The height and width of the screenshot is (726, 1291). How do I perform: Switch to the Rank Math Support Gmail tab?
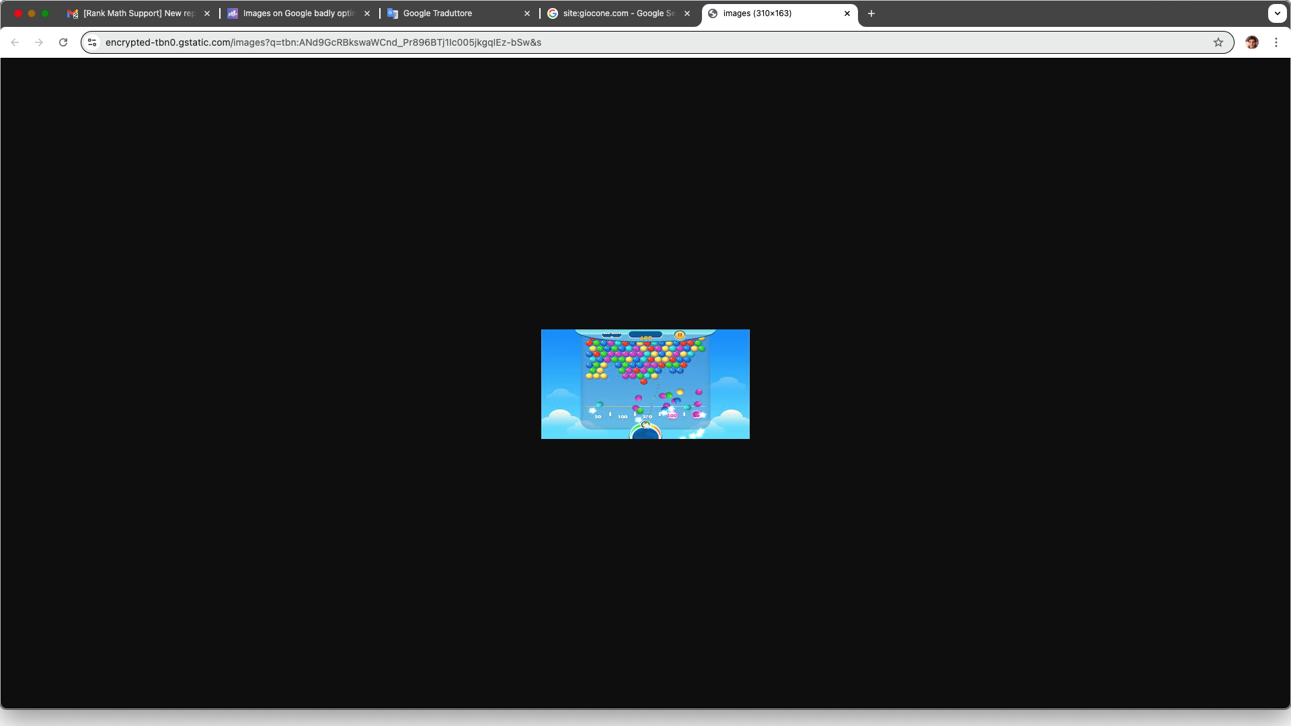click(139, 13)
